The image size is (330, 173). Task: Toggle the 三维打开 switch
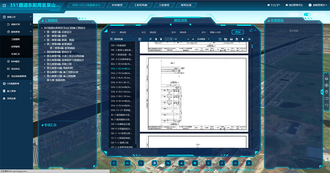pyautogui.click(x=307, y=14)
